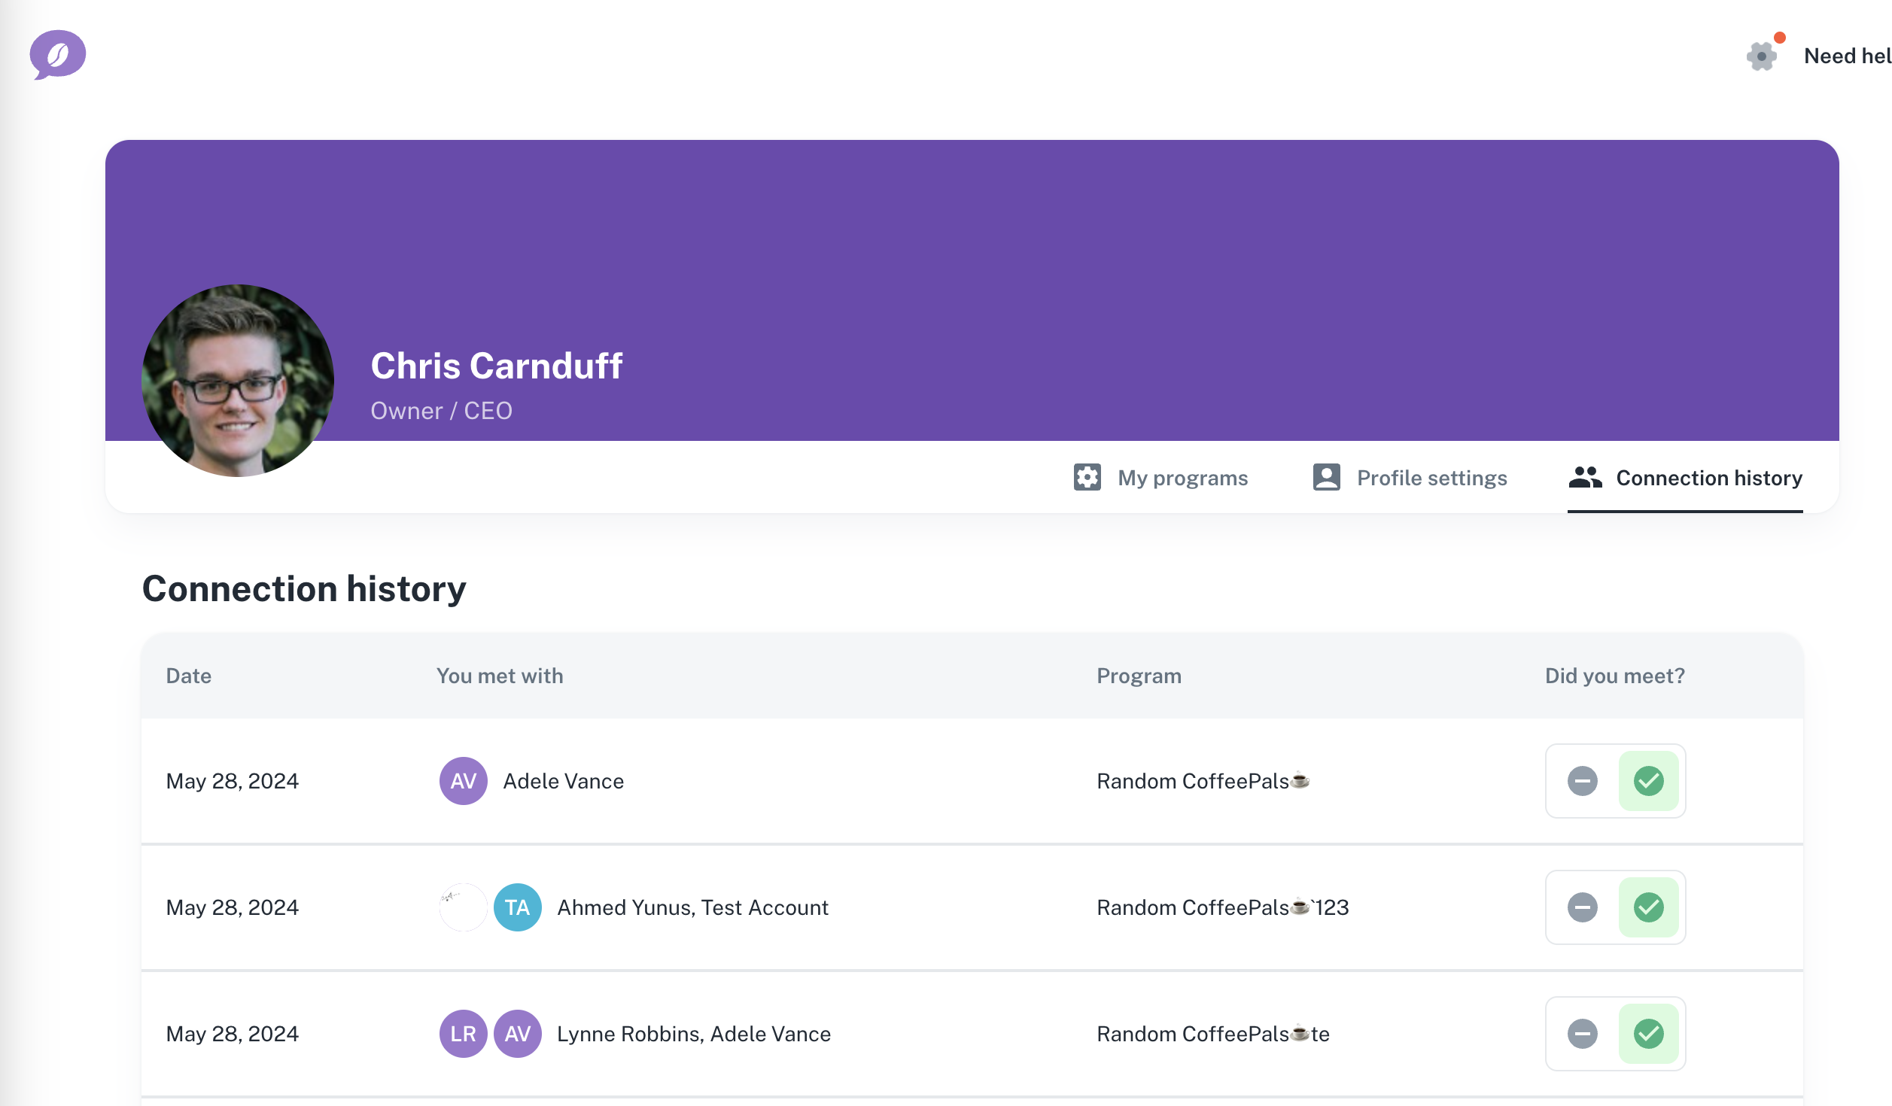The width and height of the screenshot is (1892, 1106).
Task: Click the CoffeePals logo icon
Action: point(57,54)
